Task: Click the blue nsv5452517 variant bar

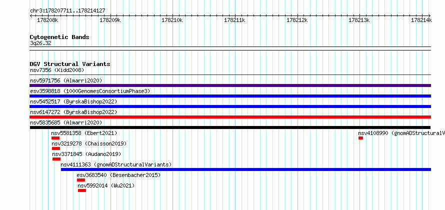Action: click(x=230, y=106)
